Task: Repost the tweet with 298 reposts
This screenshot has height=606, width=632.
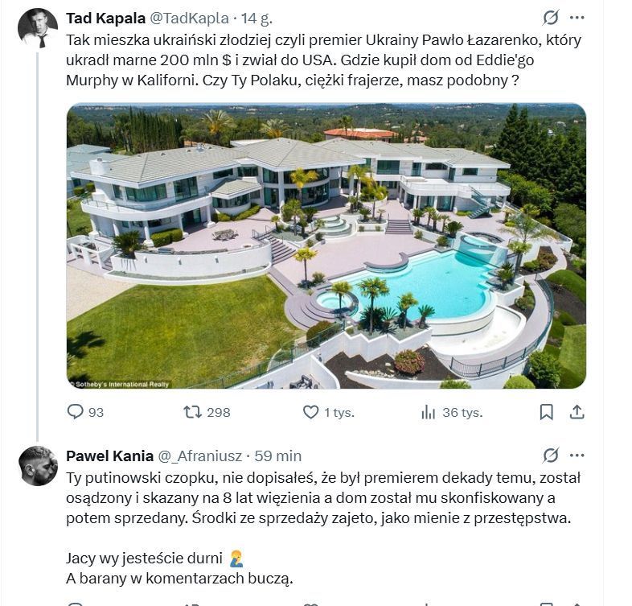Action: 193,412
